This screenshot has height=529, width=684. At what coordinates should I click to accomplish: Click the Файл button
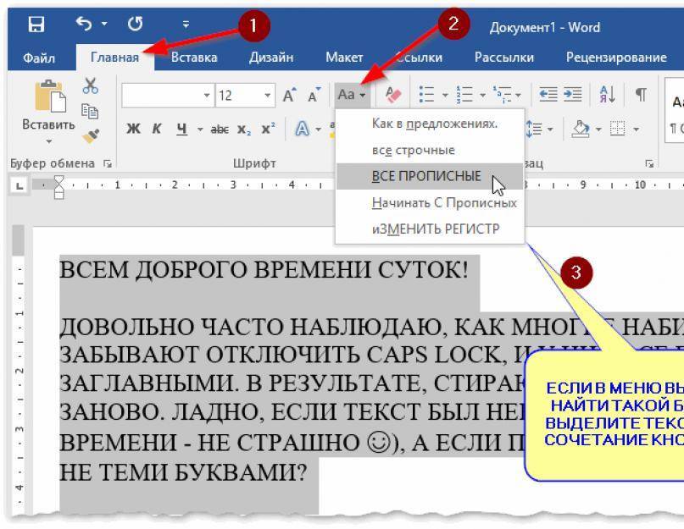[x=38, y=58]
